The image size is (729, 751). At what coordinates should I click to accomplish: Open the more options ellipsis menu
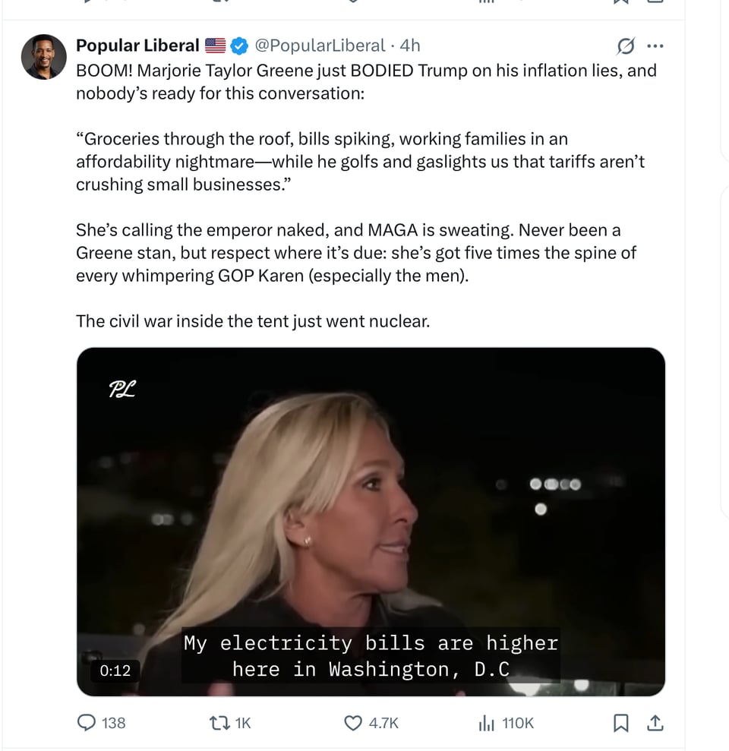[655, 46]
